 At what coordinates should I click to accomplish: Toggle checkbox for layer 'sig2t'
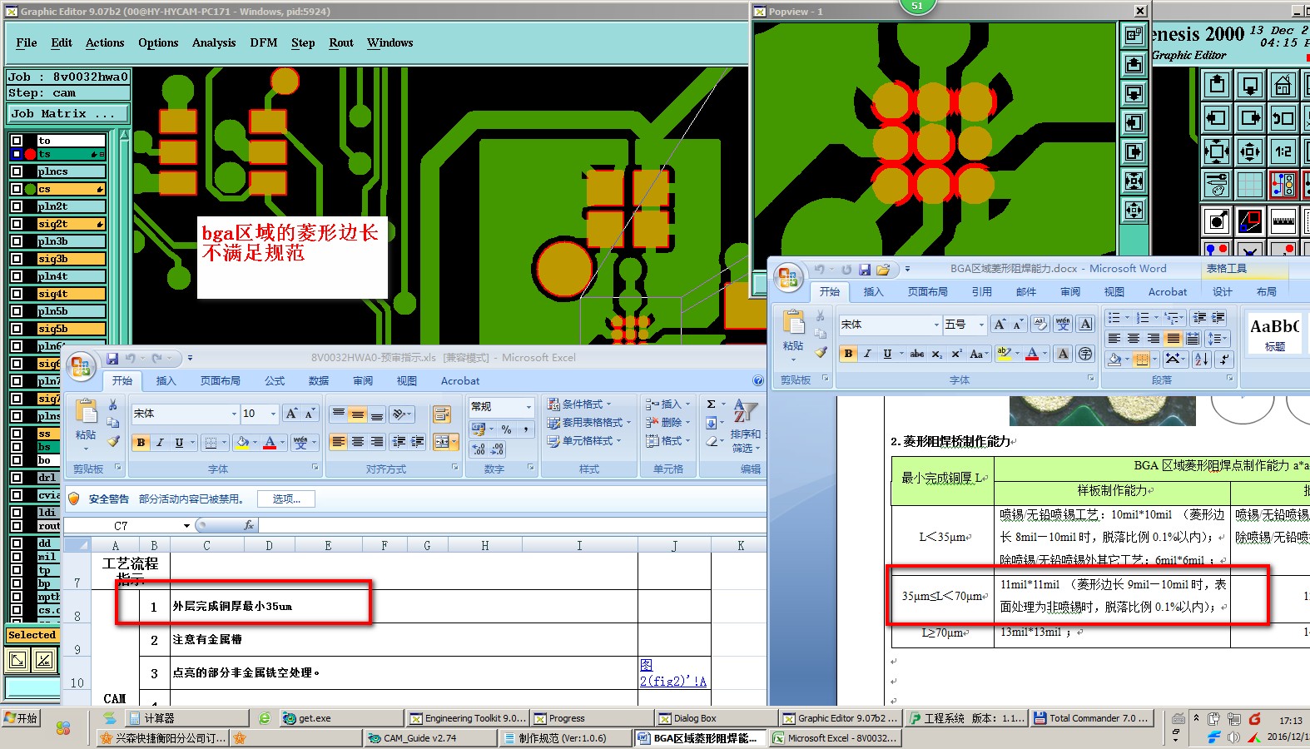pyautogui.click(x=17, y=224)
